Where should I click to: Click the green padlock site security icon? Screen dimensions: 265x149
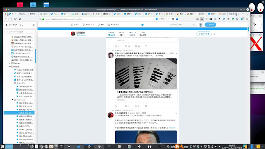[x=43, y=19]
